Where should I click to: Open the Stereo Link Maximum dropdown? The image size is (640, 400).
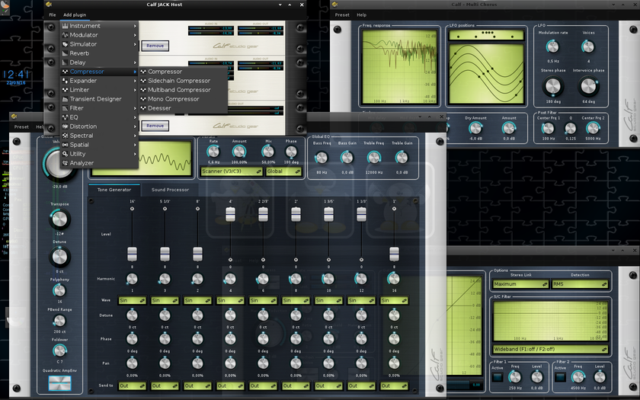pyautogui.click(x=520, y=284)
